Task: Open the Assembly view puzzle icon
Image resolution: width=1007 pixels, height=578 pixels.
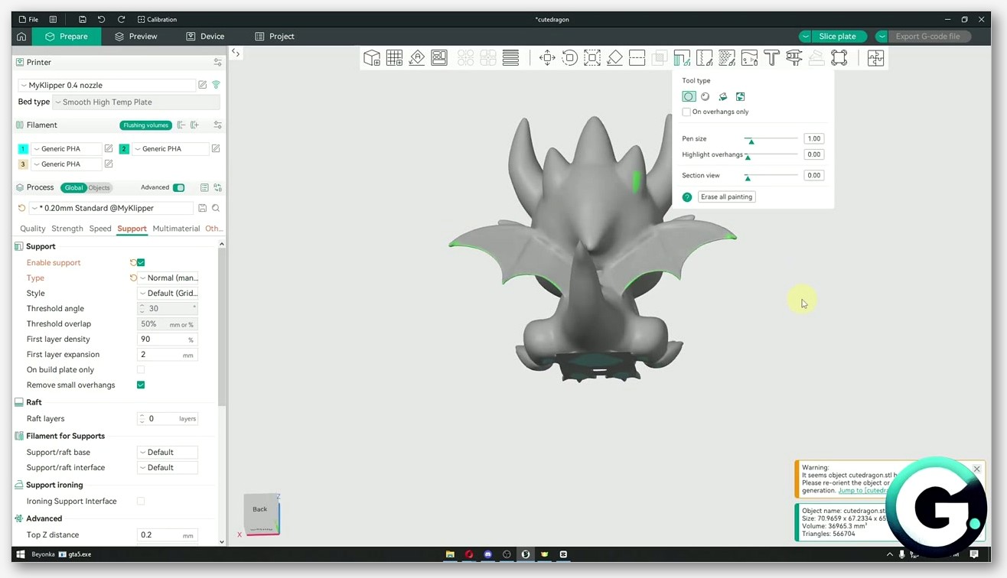Action: pyautogui.click(x=875, y=58)
